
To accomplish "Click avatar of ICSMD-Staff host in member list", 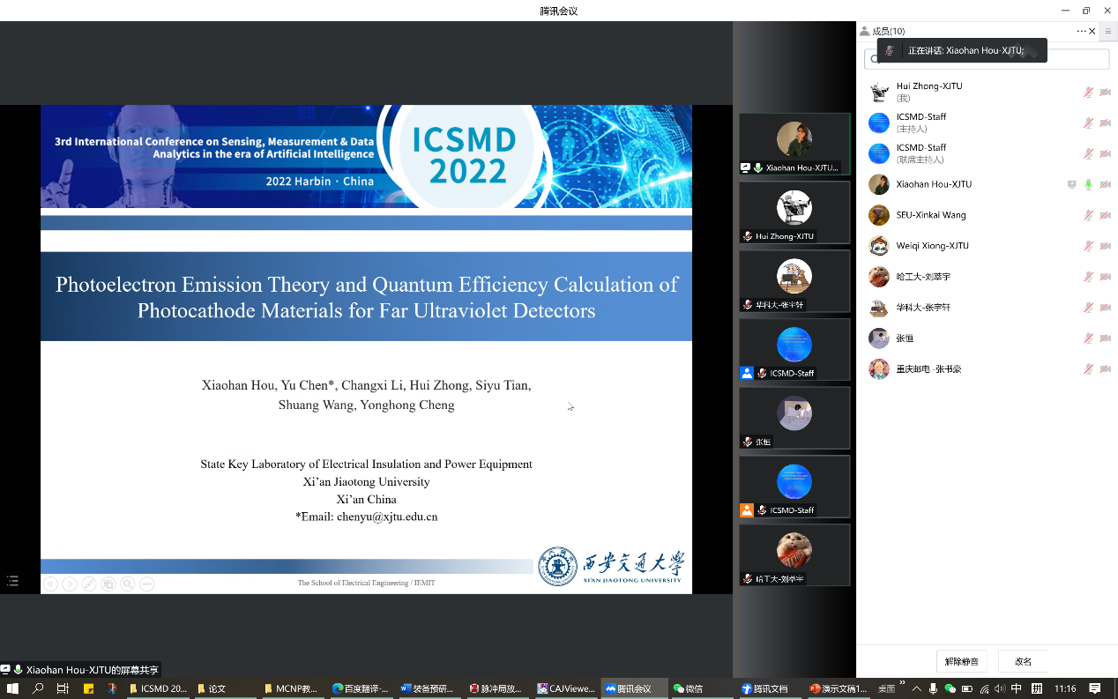I will 878,123.
